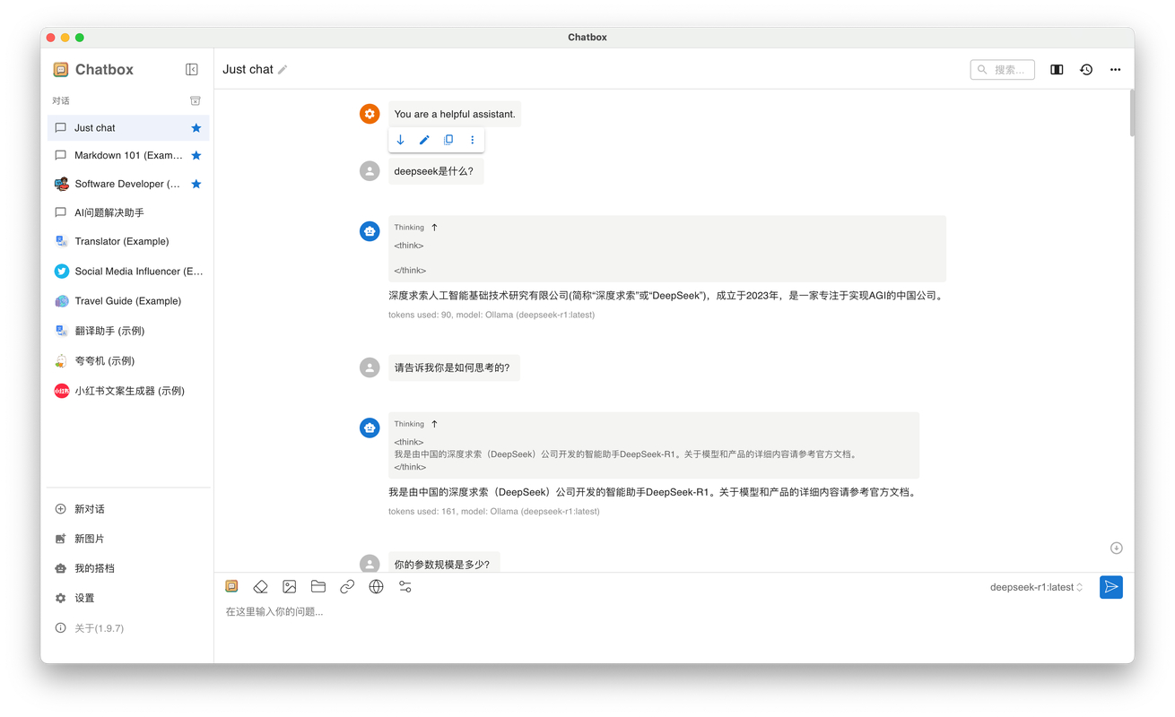
Task: Create a new image chat via 新图片
Action: [128, 539]
